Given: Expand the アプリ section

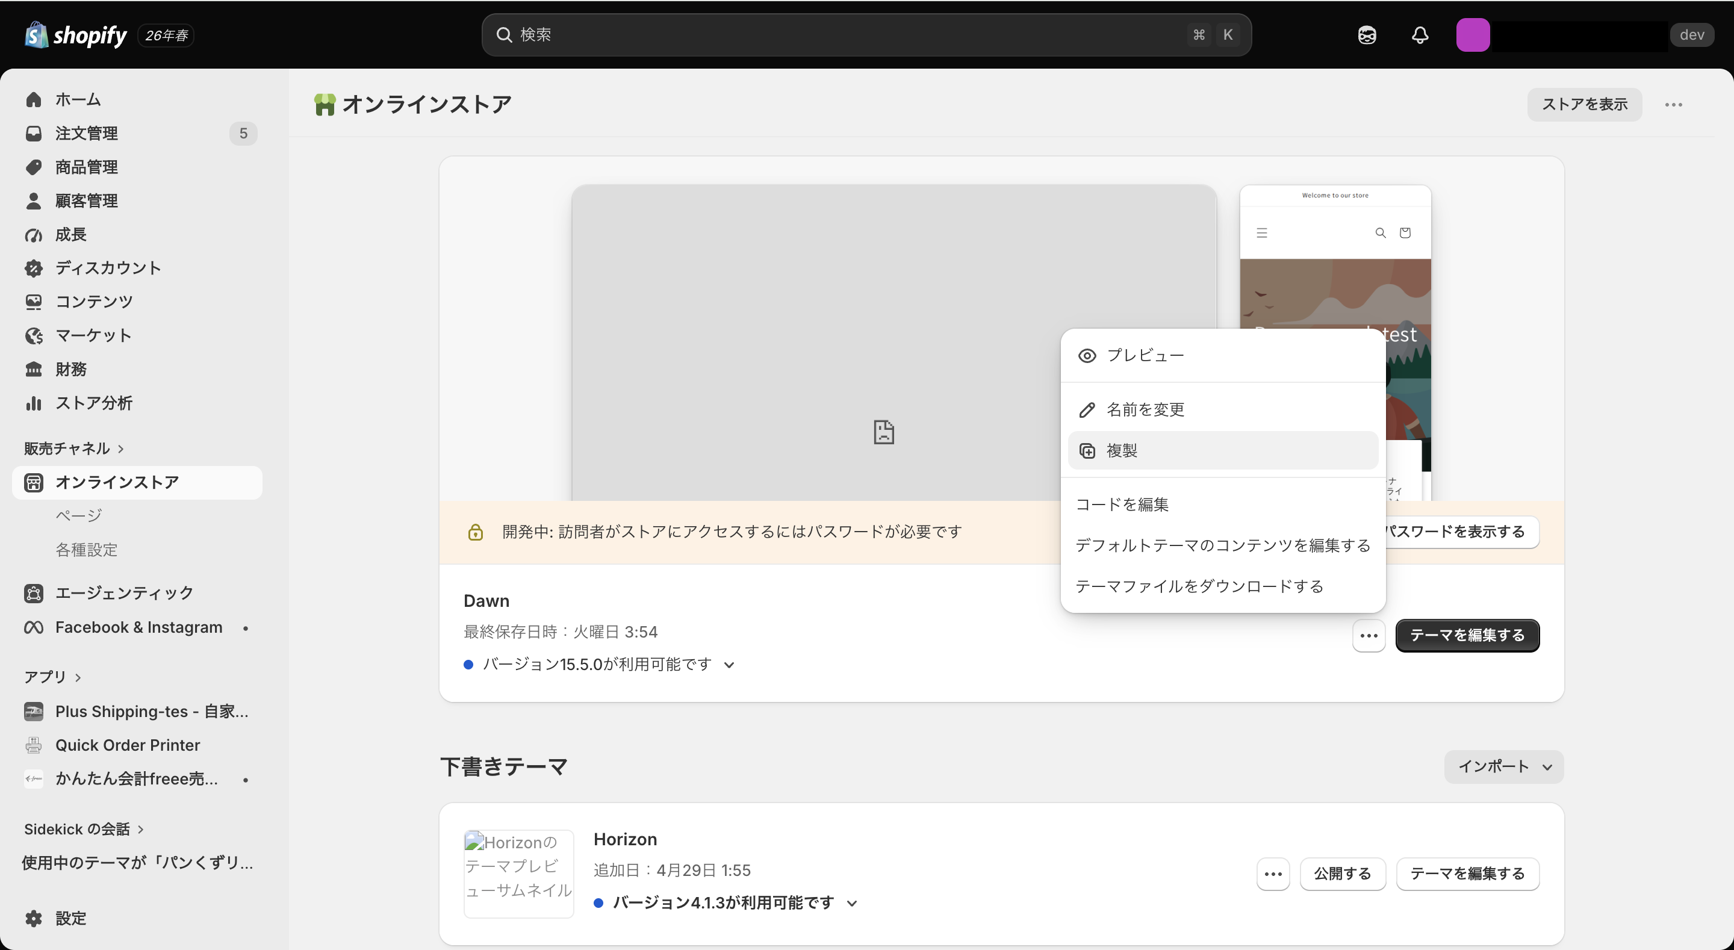Looking at the screenshot, I should (52, 677).
